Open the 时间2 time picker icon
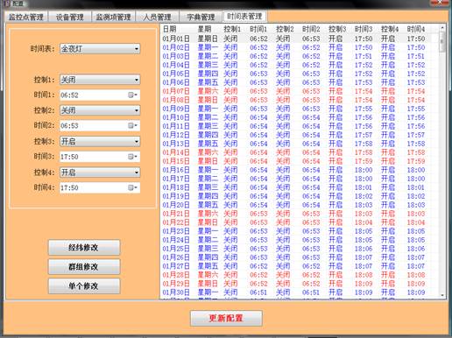452x338 pixels. (x=132, y=125)
